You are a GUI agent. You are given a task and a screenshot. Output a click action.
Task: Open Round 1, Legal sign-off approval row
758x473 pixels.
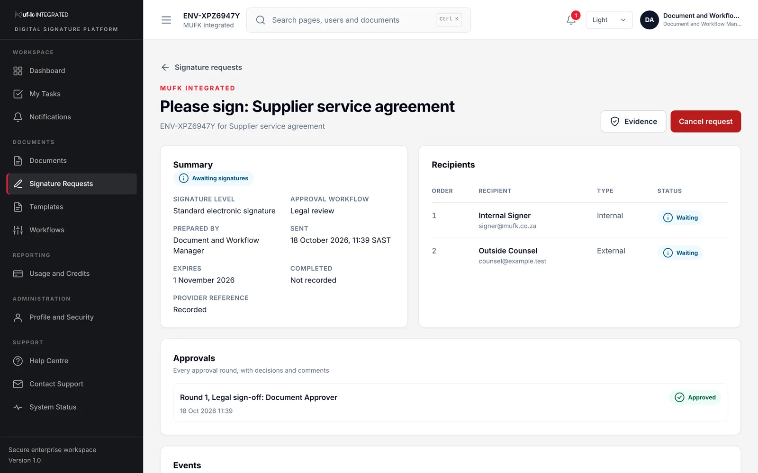[x=450, y=403]
